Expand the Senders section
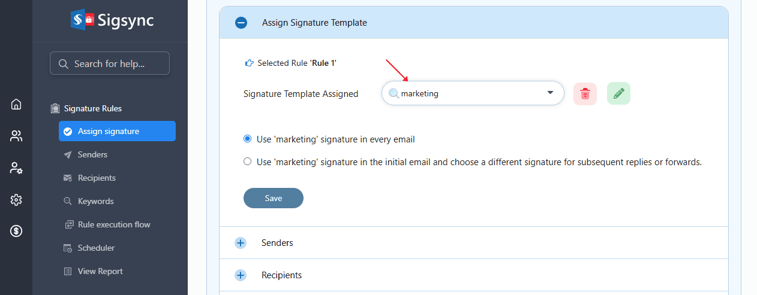 [241, 243]
